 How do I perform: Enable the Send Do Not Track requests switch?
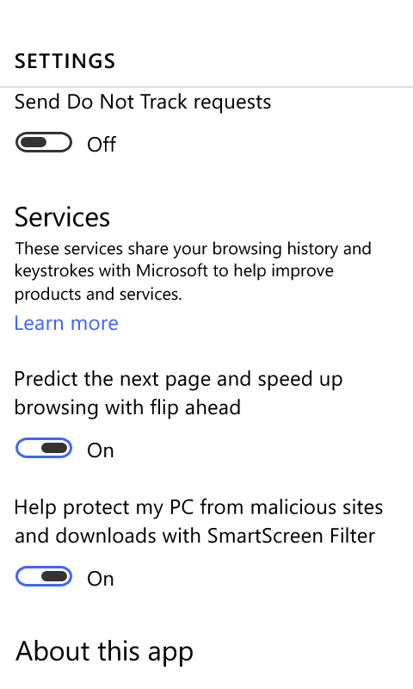point(43,142)
